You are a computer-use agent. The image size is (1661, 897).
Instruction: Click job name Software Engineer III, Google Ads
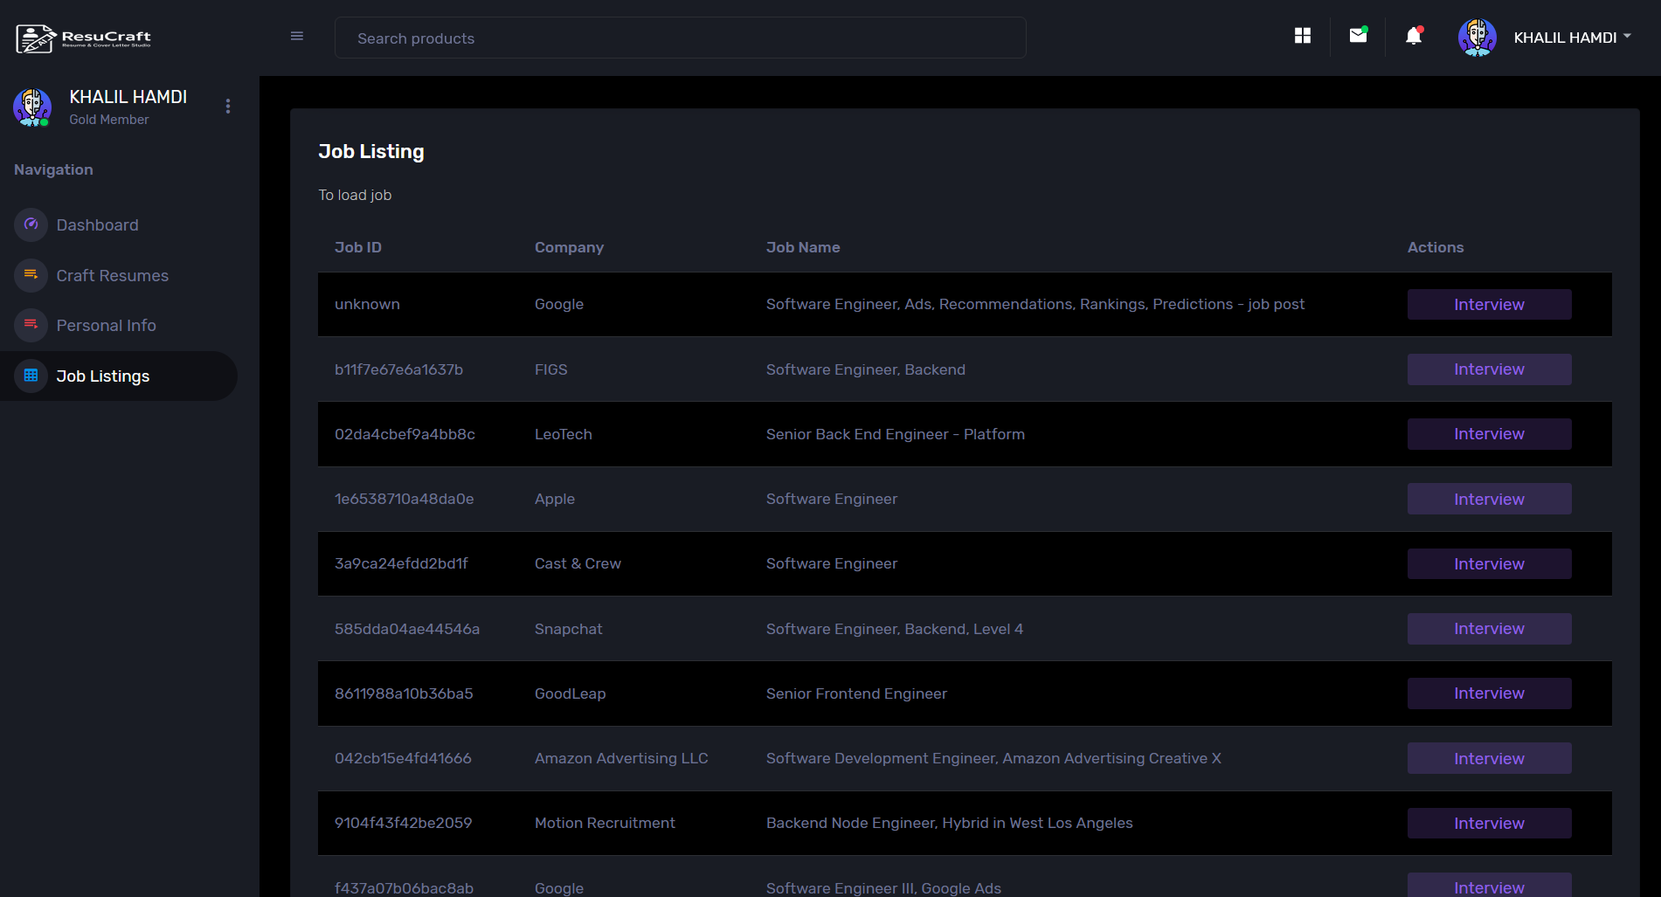coord(883,887)
